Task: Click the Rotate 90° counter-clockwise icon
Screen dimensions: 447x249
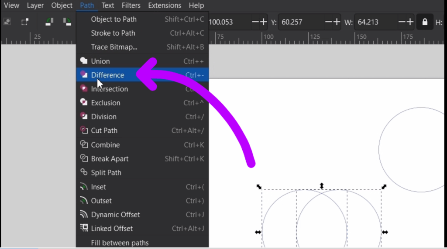Action: 50,21
